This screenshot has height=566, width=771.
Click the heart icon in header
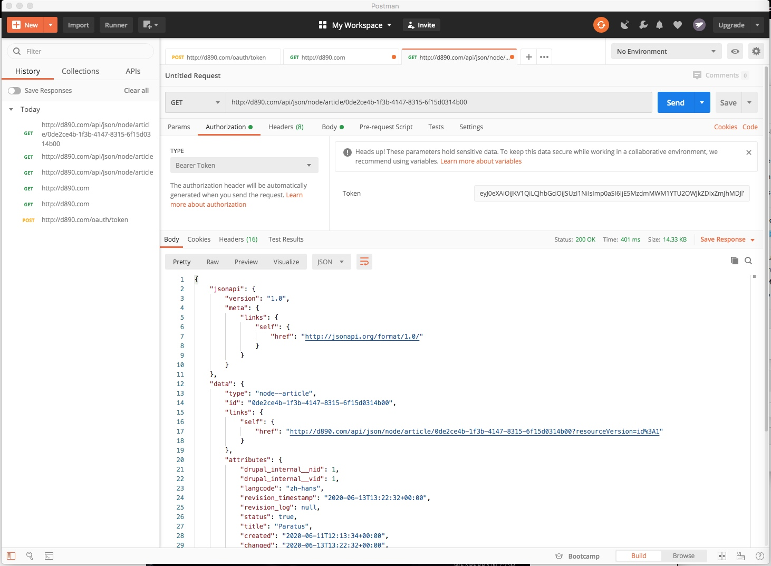(x=678, y=25)
